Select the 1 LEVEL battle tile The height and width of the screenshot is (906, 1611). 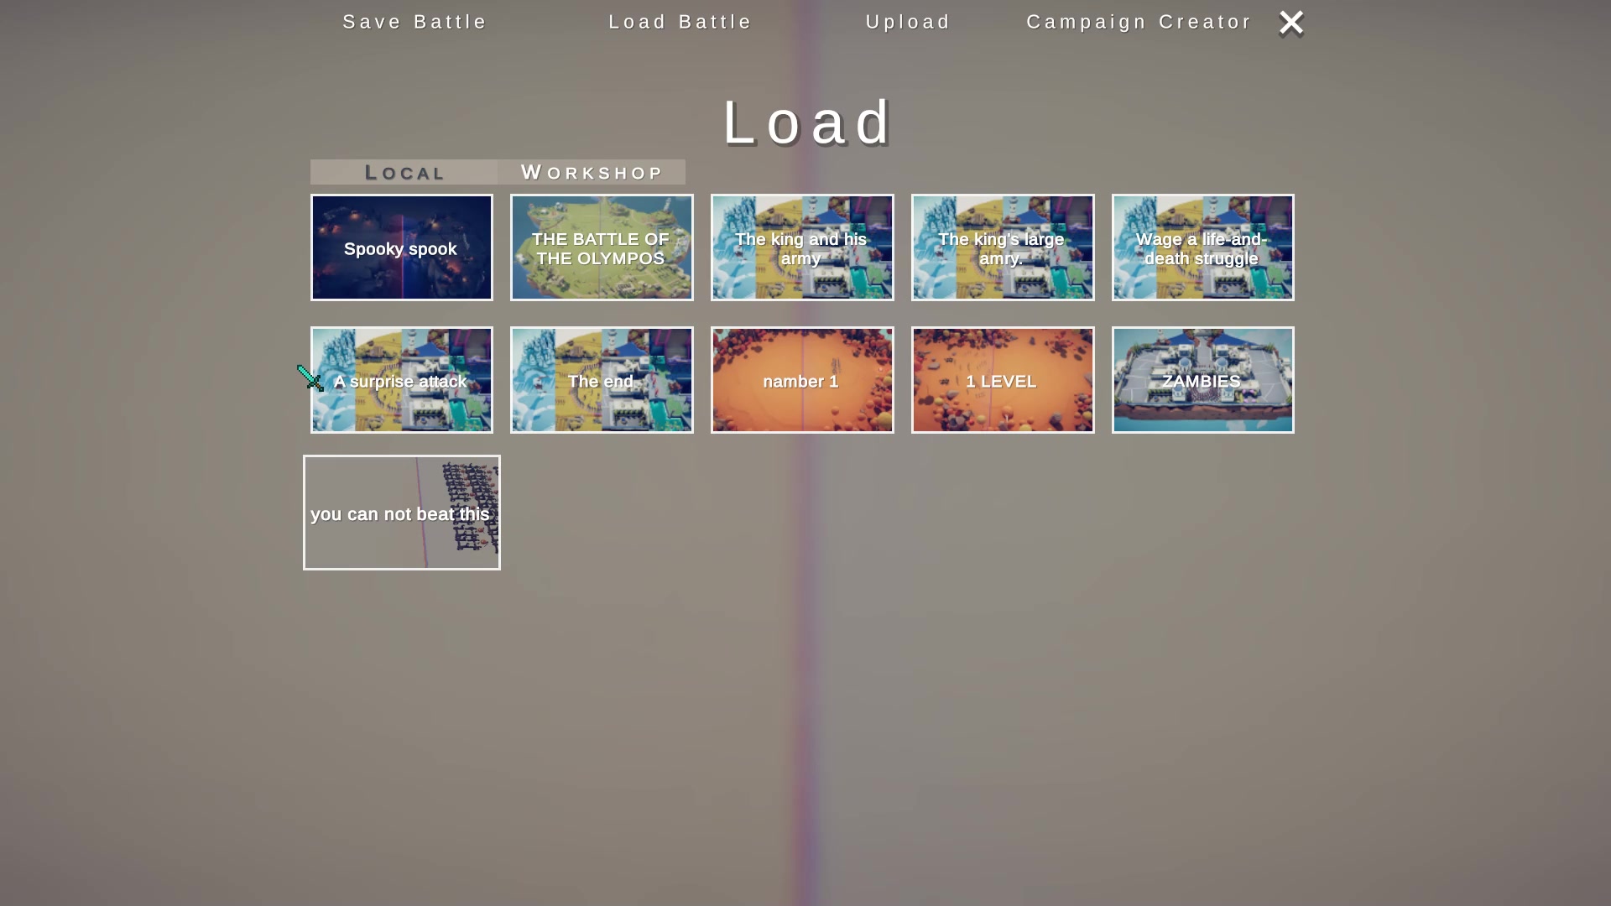coord(1001,381)
